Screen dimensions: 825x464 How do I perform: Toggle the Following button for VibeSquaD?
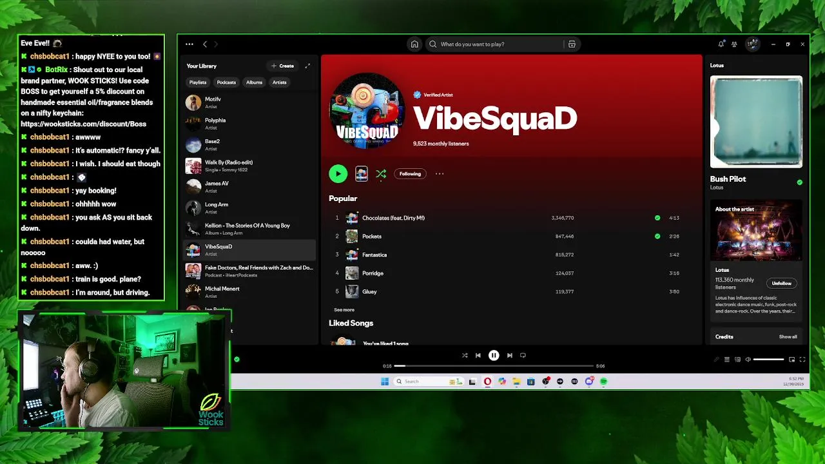click(410, 173)
